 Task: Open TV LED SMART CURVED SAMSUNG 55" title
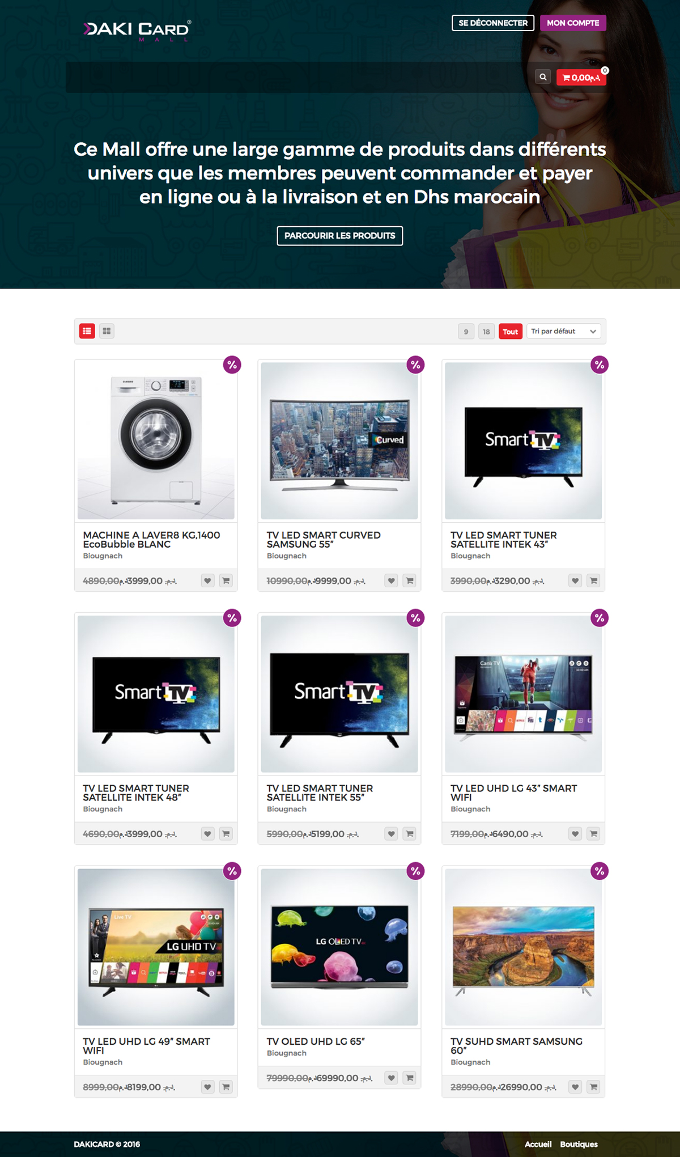pos(324,540)
